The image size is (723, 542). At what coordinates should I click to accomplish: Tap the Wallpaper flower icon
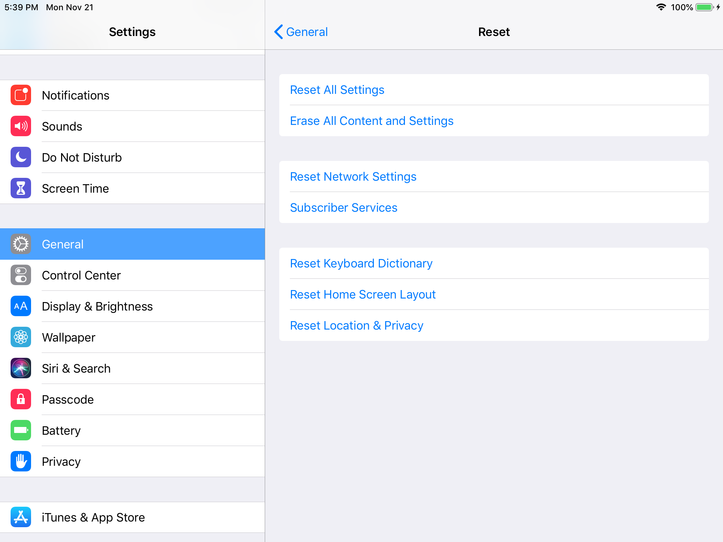(x=21, y=337)
